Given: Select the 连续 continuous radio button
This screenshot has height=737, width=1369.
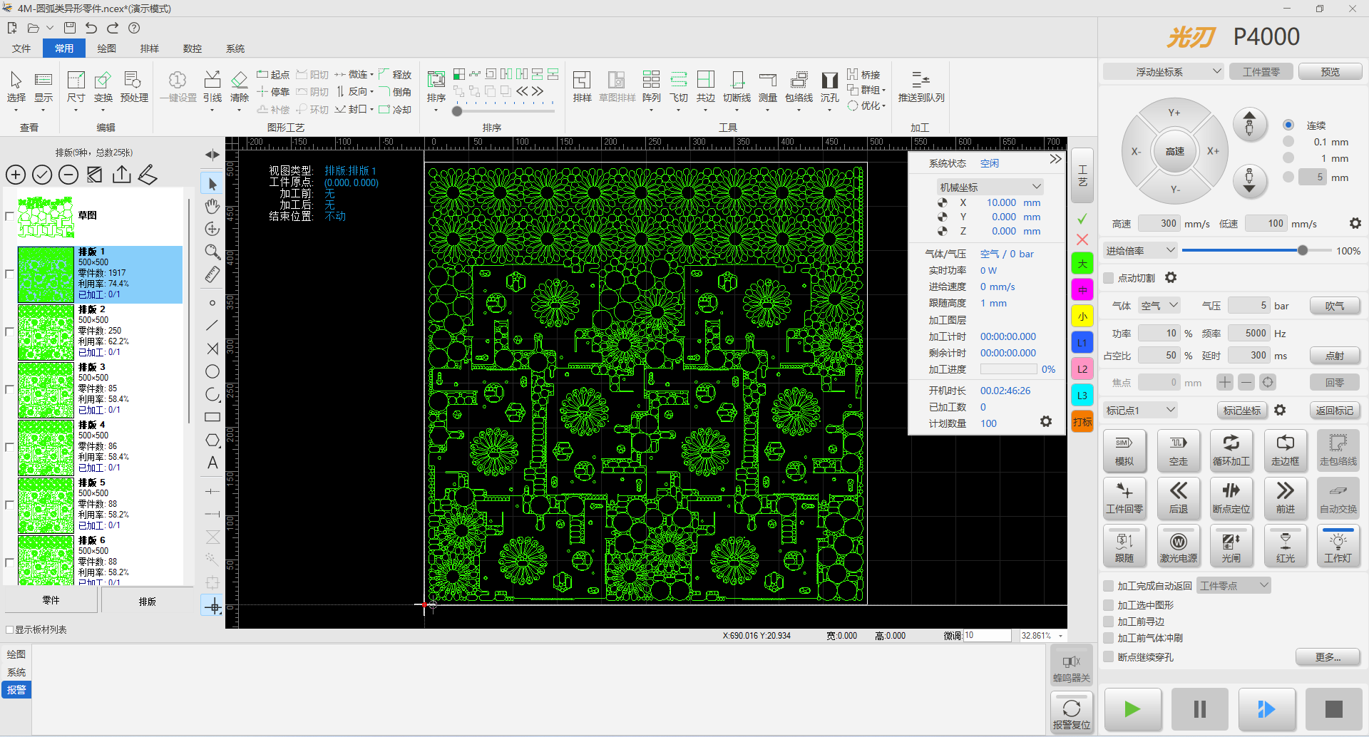Looking at the screenshot, I should click(1288, 125).
